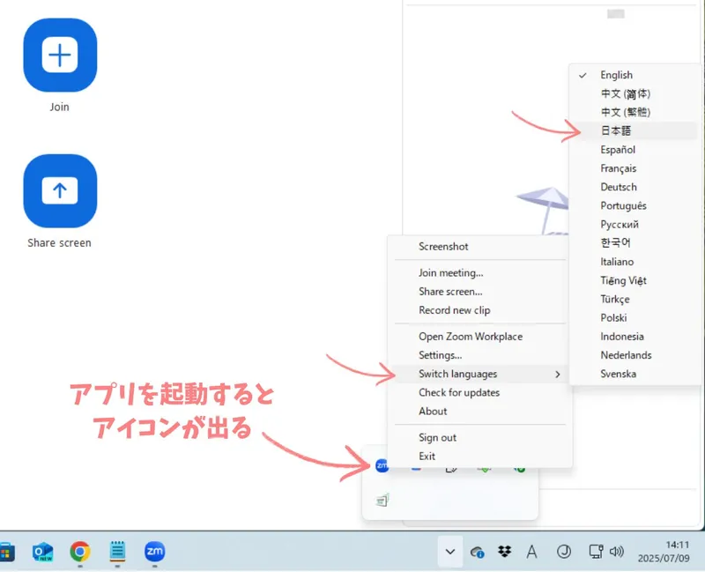Viewport: 705px width, 572px height.
Task: Click the OneDrive cloud tray icon
Action: 477,552
